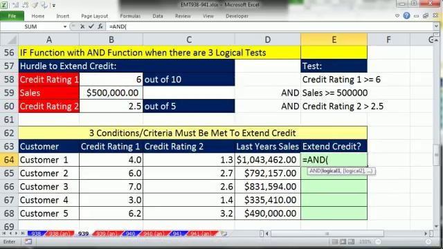
Task: Expand the formula bar with the chevron
Action: (x=436, y=26)
